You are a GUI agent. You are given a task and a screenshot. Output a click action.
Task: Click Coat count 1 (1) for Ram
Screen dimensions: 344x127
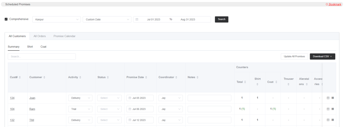tap(273, 109)
